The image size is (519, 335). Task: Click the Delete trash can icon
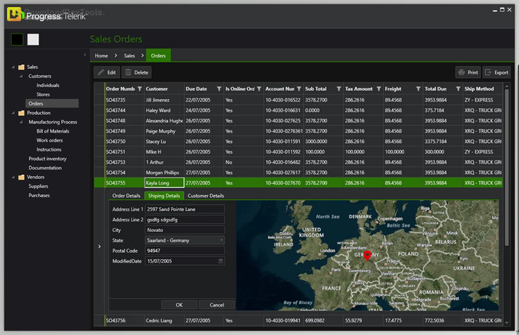[x=129, y=73]
